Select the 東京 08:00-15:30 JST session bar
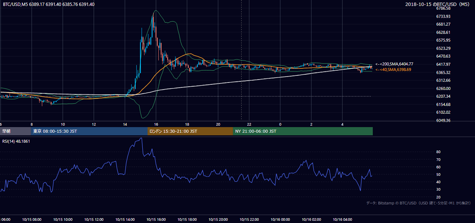The image size is (475, 223). (90, 131)
